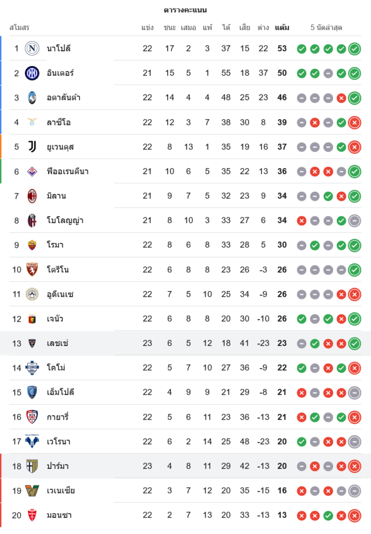Click Lazio's latest match loss indicator
The height and width of the screenshot is (534, 371).
pos(354,123)
